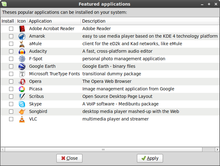Minimize the Featured applications window
Screen dimensions: 220x166
[202, 4]
